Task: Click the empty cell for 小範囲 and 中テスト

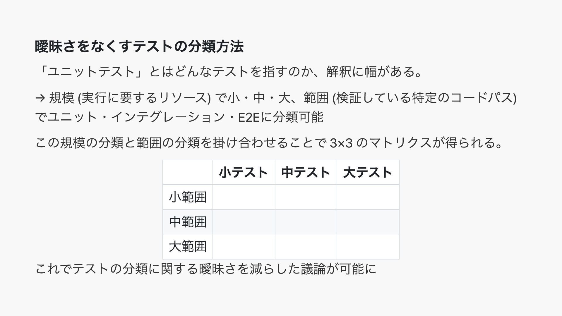Action: tap(306, 197)
